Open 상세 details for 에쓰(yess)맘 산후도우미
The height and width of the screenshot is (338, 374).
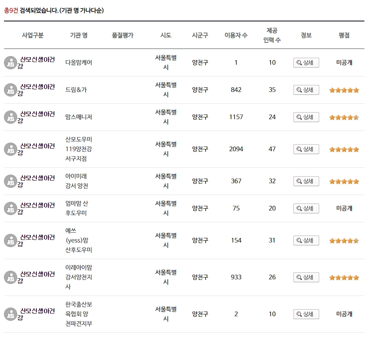pos(306,240)
